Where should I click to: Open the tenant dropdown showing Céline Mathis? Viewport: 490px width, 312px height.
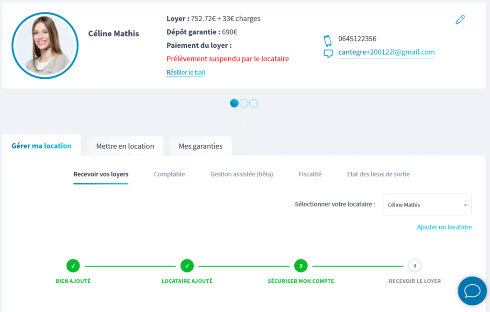[427, 204]
